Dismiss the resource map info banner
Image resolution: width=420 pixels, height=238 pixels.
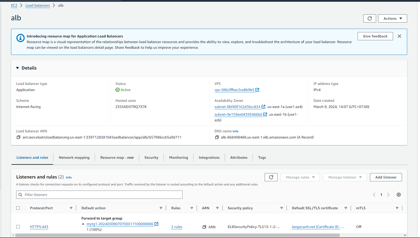[x=399, y=36]
